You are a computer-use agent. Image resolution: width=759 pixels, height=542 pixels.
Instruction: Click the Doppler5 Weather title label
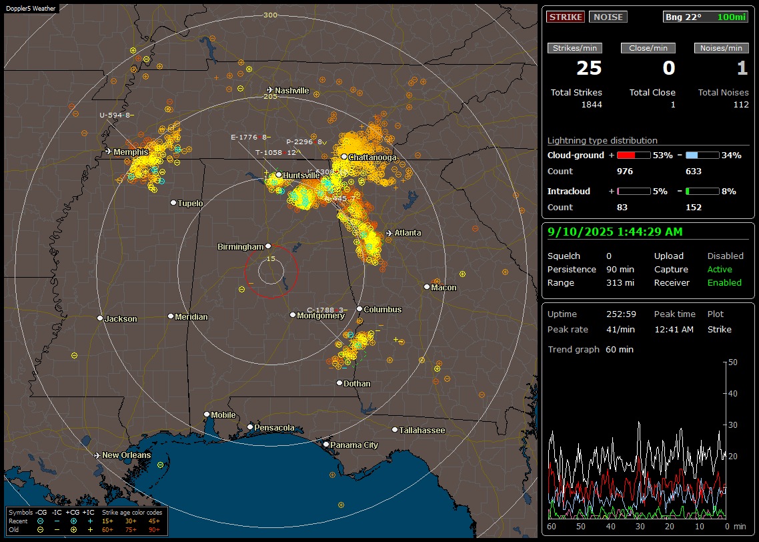tap(31, 9)
